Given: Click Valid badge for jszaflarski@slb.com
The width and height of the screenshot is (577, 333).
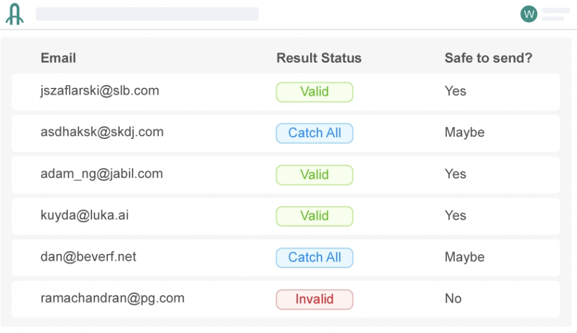Looking at the screenshot, I should click(314, 92).
